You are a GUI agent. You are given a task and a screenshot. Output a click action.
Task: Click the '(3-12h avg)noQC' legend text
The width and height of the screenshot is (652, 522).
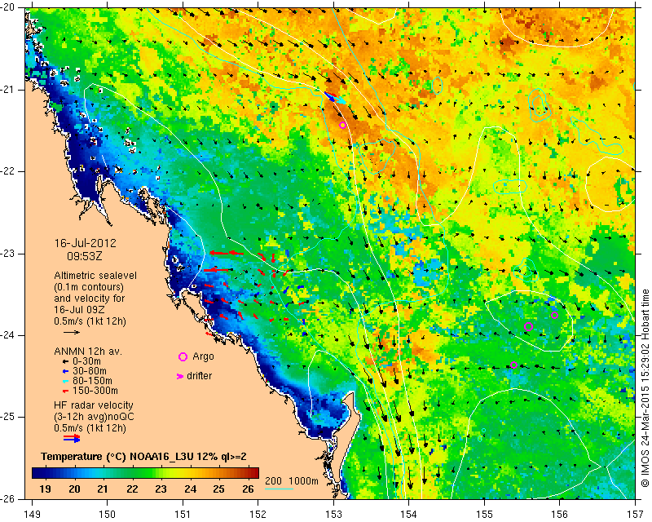(x=94, y=417)
